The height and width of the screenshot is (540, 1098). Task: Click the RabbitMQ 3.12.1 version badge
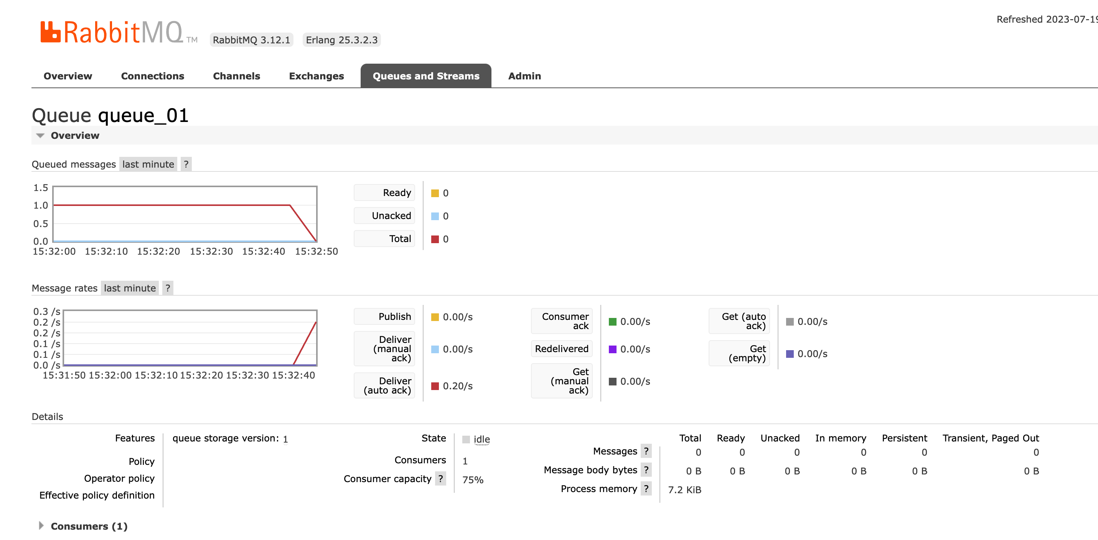252,40
